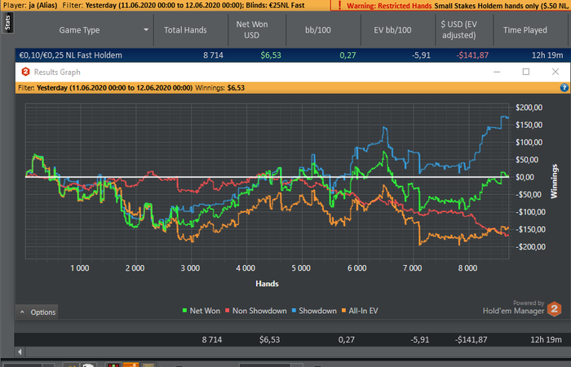Sort by the Net Won USD column header
The height and width of the screenshot is (367, 571).
pos(251,30)
